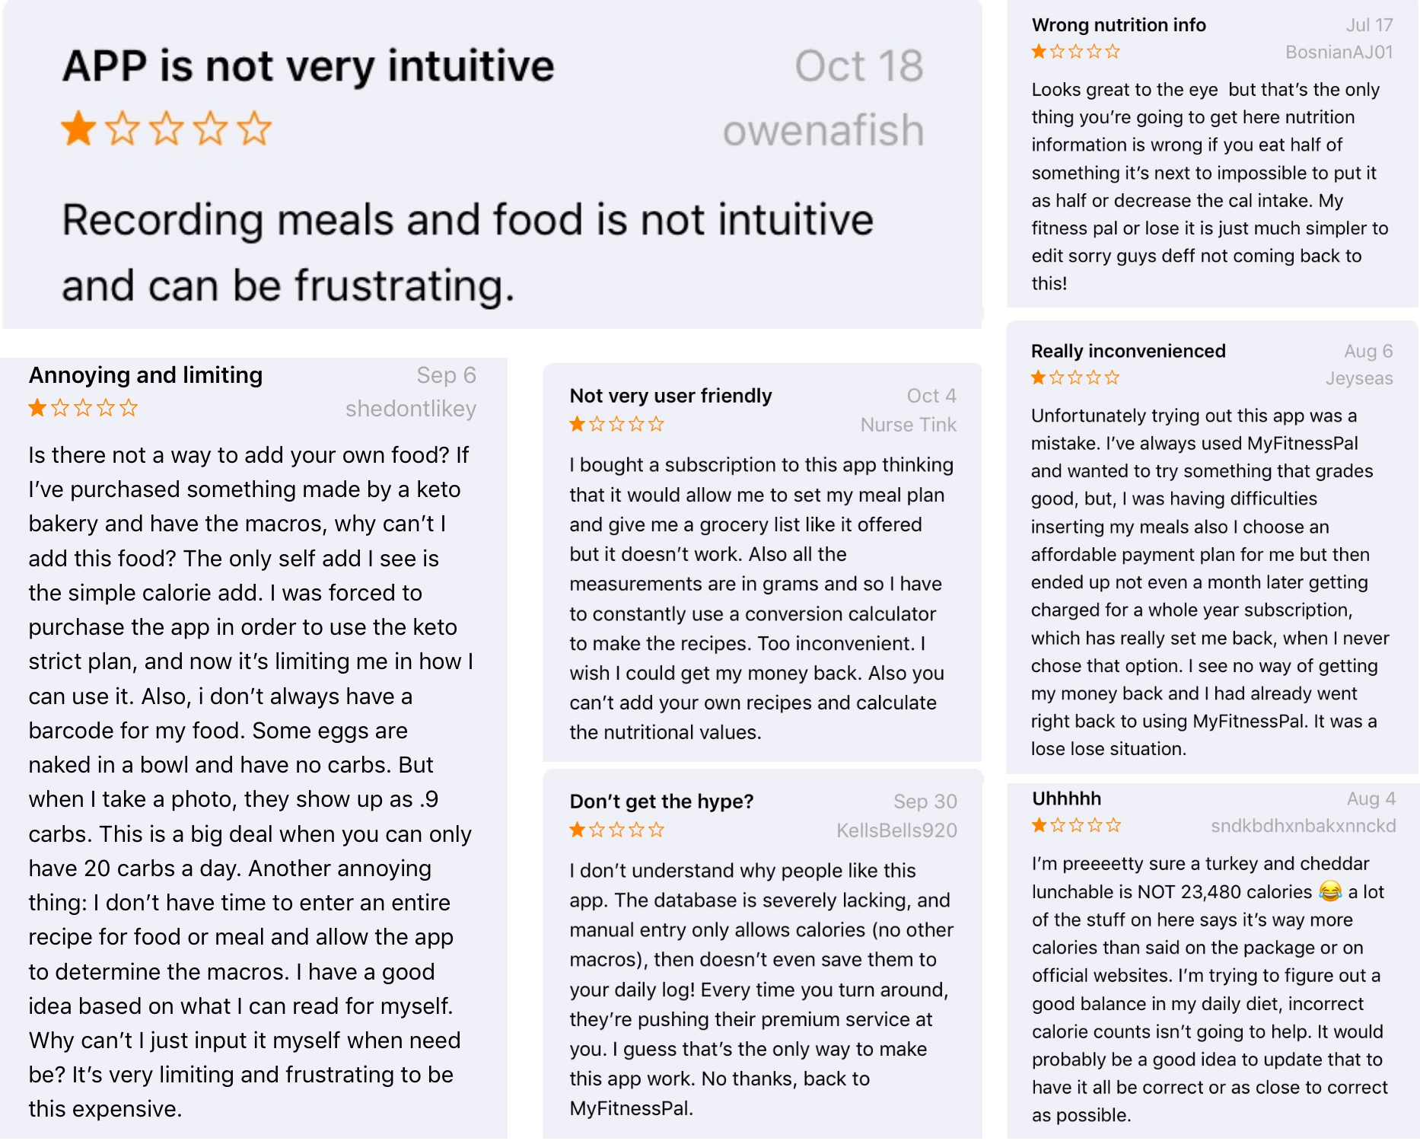
Task: Click the star rating under Don't get the hype?
Action: point(617,830)
